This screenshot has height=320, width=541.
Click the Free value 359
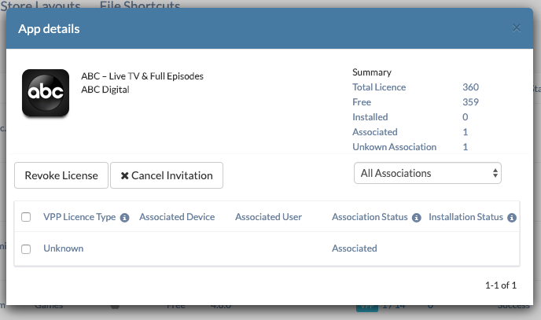pyautogui.click(x=470, y=102)
